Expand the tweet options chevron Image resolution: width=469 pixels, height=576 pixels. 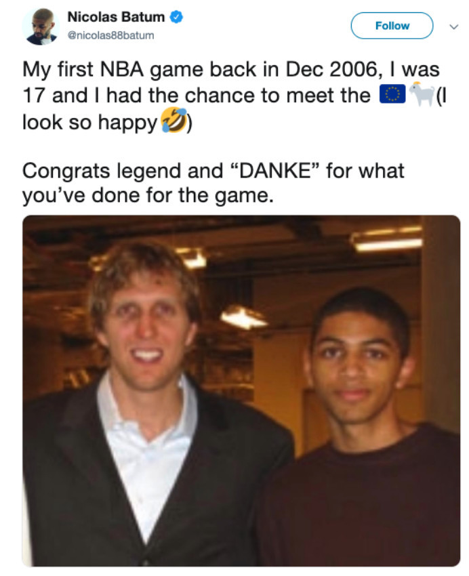[454, 26]
